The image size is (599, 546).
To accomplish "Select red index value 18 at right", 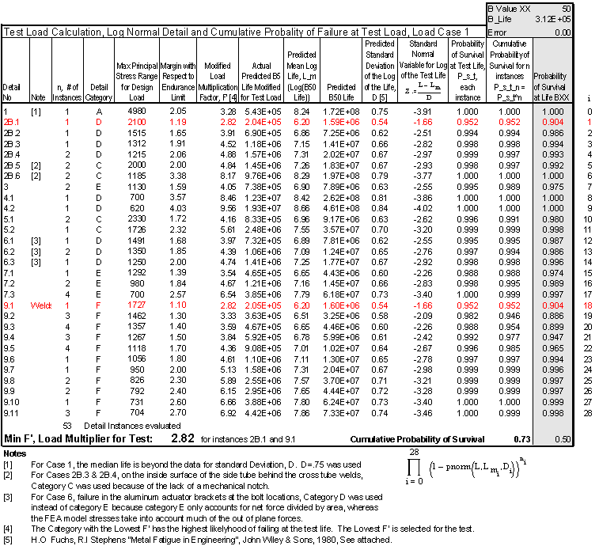I will click(x=588, y=305).
